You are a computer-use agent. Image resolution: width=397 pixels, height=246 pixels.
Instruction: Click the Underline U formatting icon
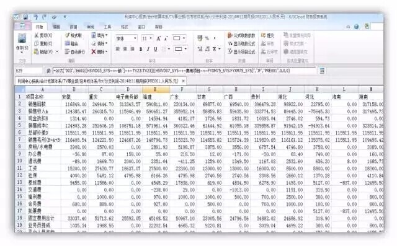point(156,49)
